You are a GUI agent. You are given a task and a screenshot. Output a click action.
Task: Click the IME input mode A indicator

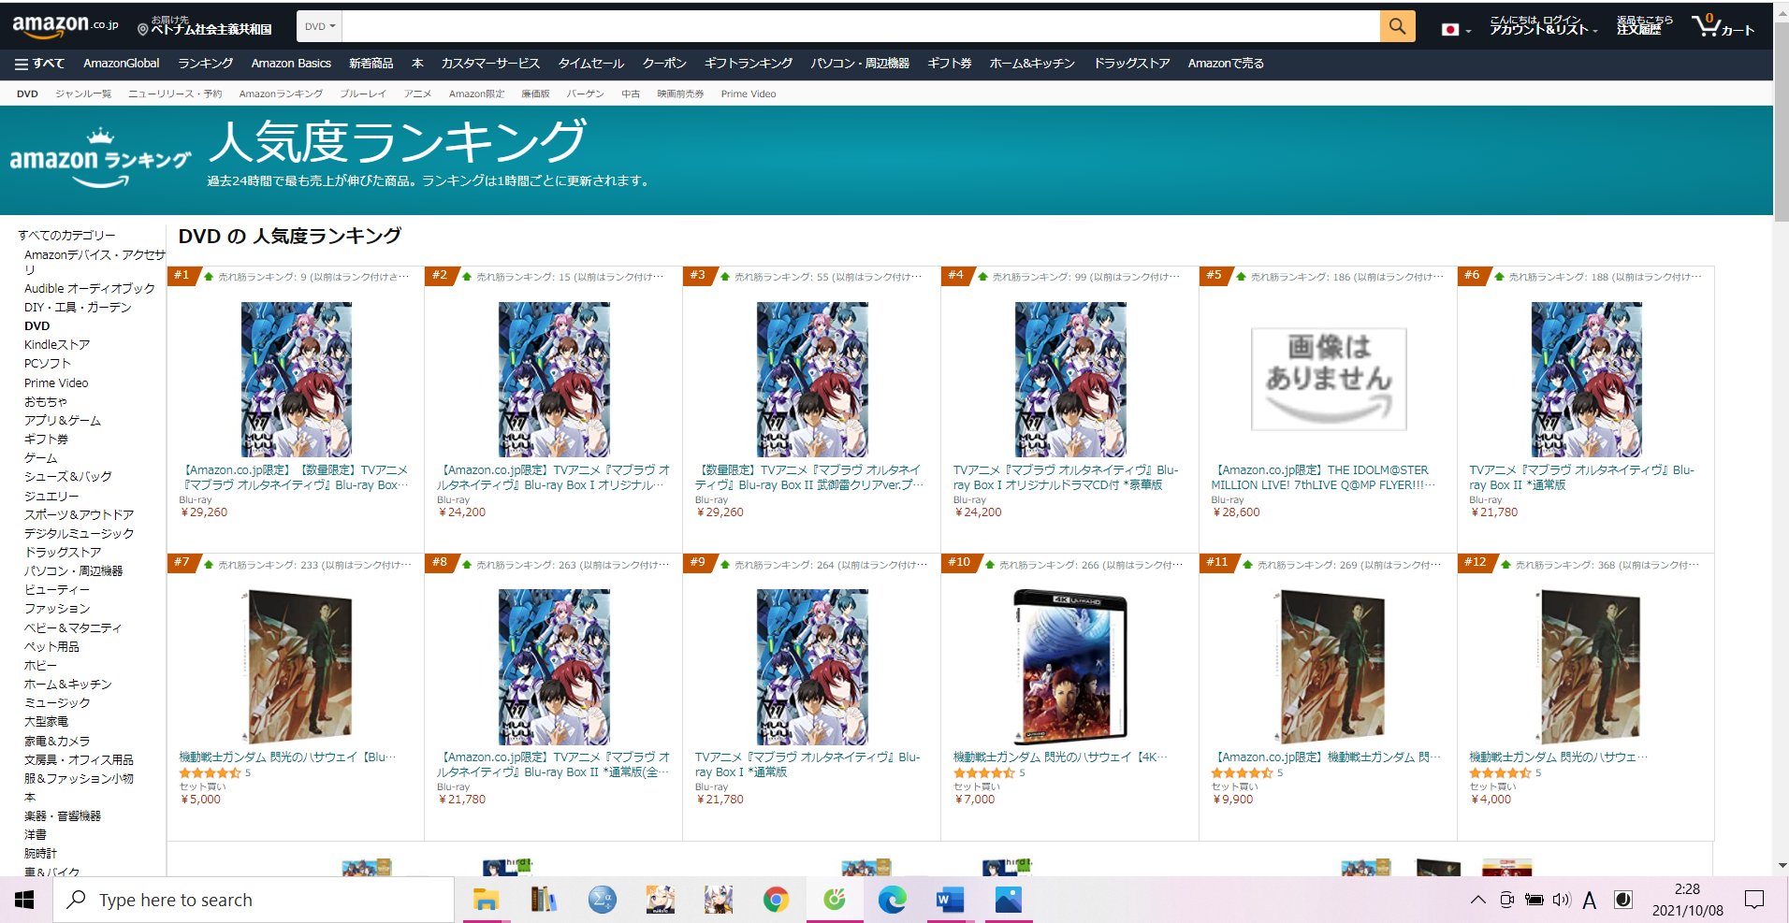pos(1589,901)
